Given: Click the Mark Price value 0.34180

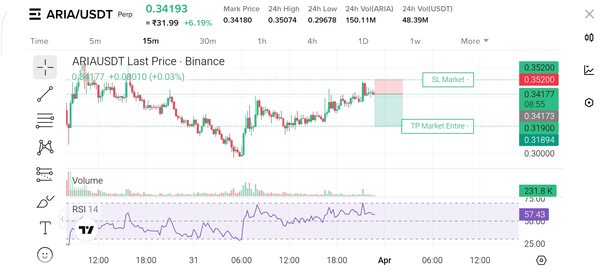Looking at the screenshot, I should pos(238,20).
